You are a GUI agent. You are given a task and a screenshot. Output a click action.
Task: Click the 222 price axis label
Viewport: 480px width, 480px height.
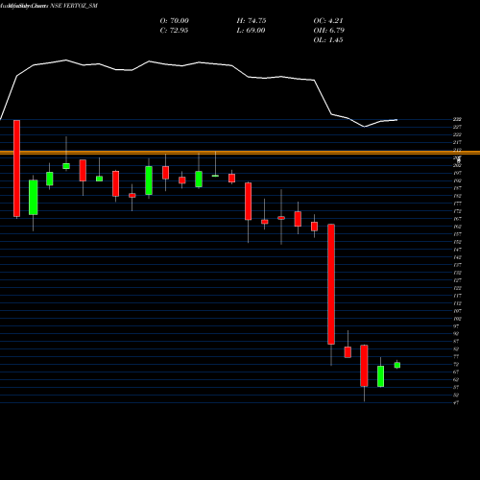(x=457, y=134)
